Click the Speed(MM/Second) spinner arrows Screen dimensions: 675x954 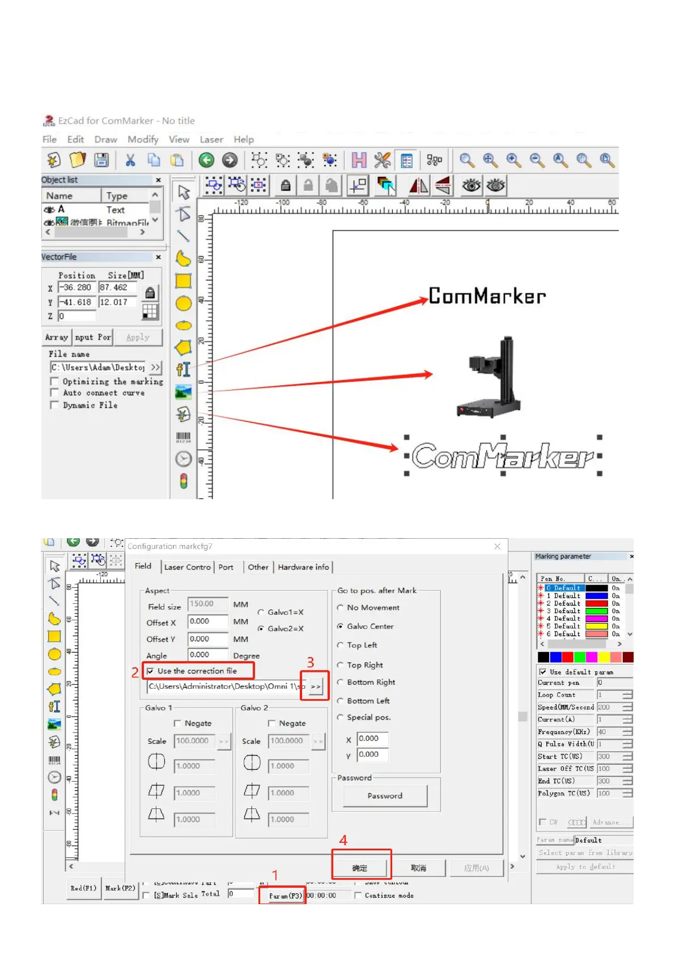pyautogui.click(x=627, y=708)
